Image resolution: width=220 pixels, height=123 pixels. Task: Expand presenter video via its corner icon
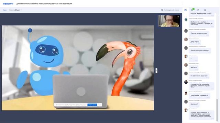click(x=178, y=17)
